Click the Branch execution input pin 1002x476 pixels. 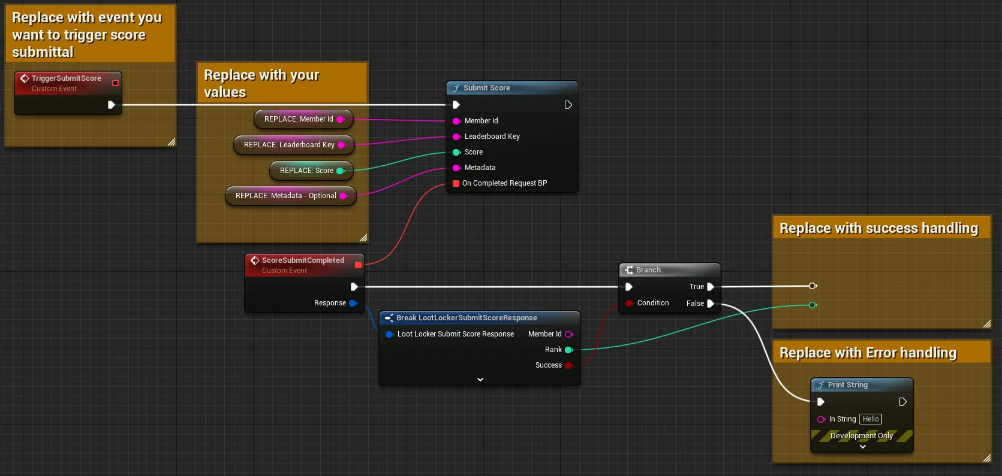coord(628,287)
